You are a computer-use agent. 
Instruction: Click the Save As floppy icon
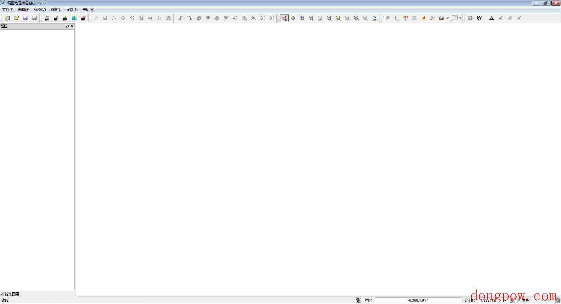tap(34, 18)
